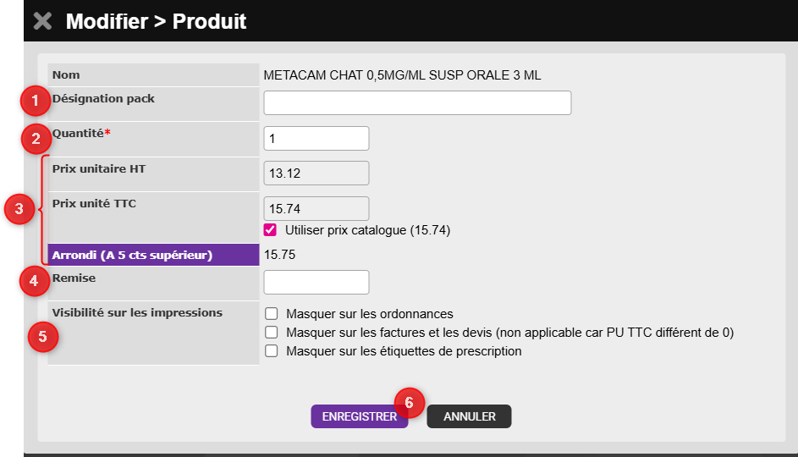Click the red marker number 1
Screen dimensions: 798x457
coord(35,102)
